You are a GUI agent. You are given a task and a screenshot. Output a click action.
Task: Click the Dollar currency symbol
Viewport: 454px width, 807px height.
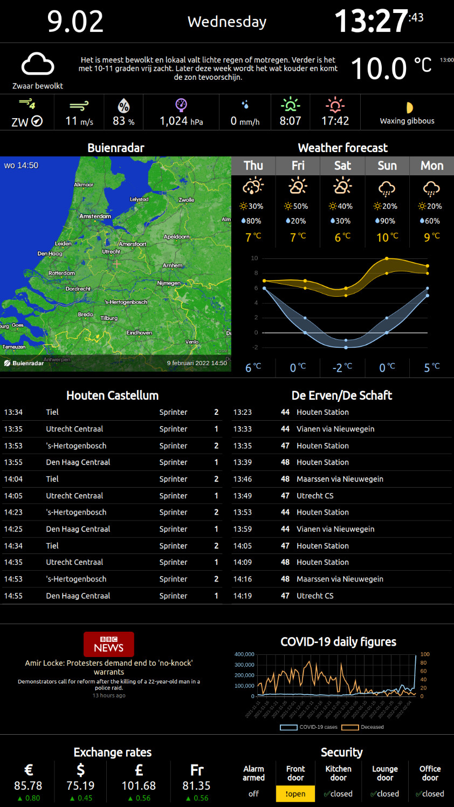tap(80, 770)
